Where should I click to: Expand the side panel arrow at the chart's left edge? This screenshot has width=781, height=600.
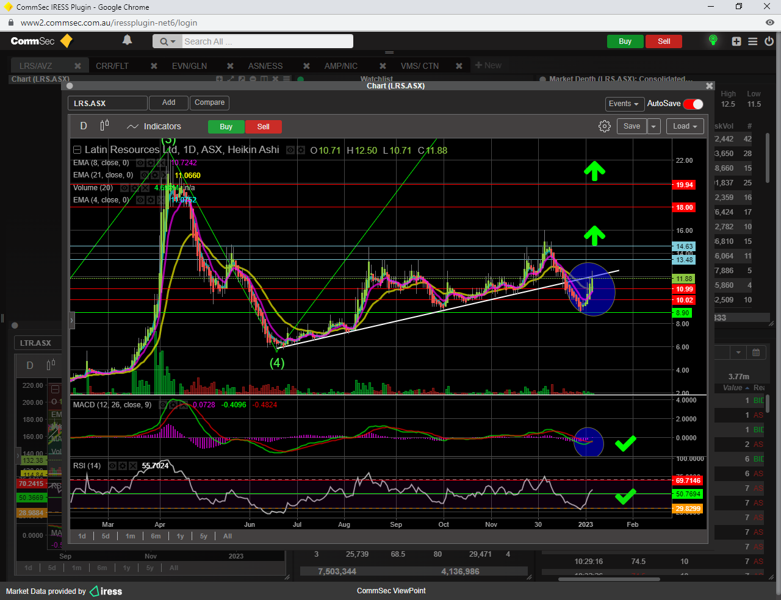click(x=71, y=320)
